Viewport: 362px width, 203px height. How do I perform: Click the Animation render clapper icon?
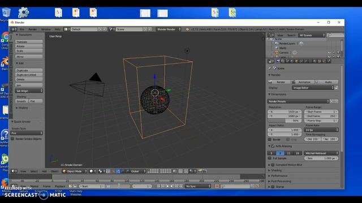pos(294,82)
